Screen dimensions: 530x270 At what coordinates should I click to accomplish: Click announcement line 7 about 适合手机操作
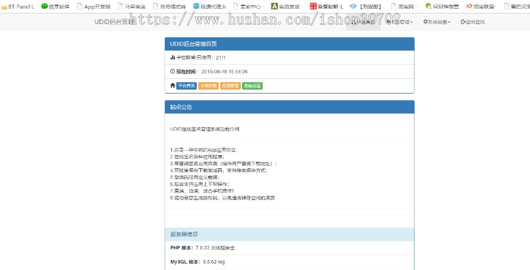(202, 191)
